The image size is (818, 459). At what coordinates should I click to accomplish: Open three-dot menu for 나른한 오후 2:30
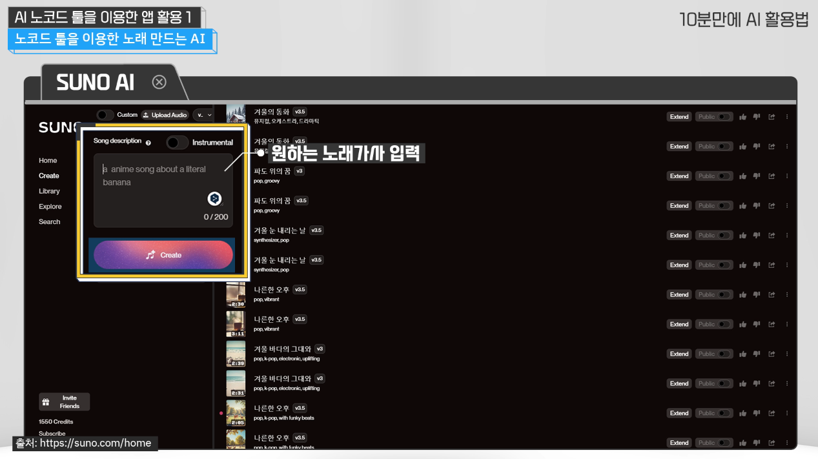[787, 295]
